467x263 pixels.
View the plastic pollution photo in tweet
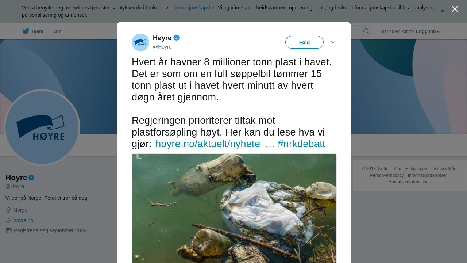(234, 208)
